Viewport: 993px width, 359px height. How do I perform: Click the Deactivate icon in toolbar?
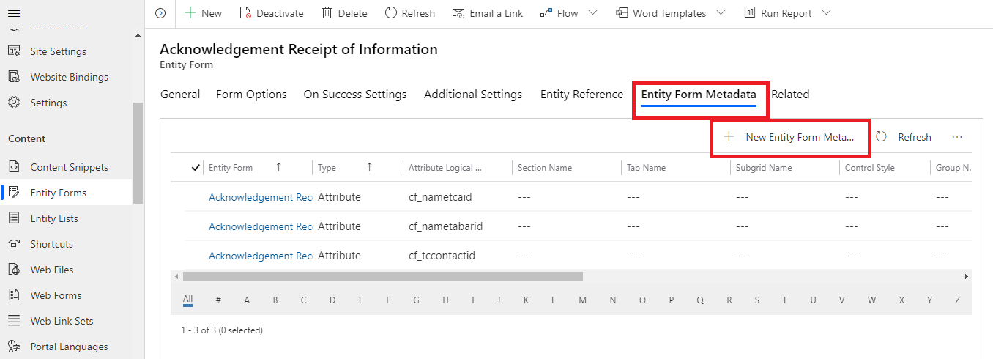[x=245, y=13]
